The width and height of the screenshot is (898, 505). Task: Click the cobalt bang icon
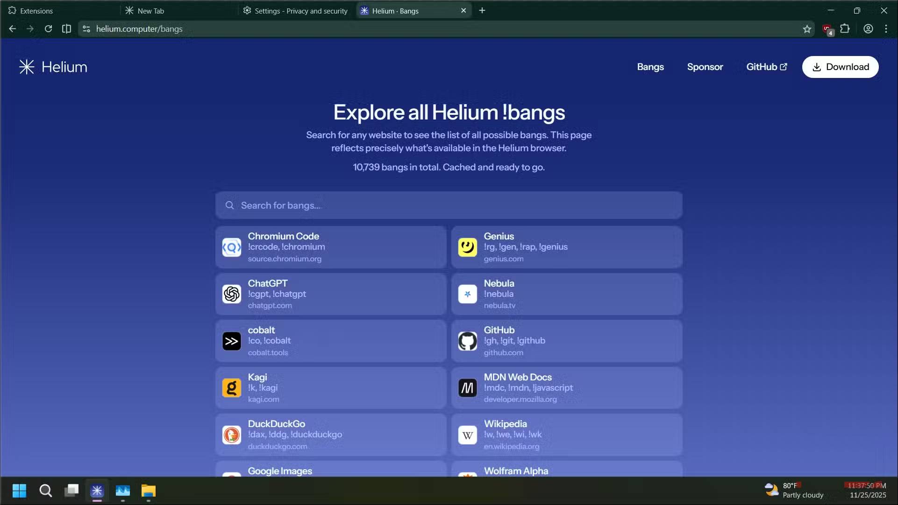click(x=232, y=341)
